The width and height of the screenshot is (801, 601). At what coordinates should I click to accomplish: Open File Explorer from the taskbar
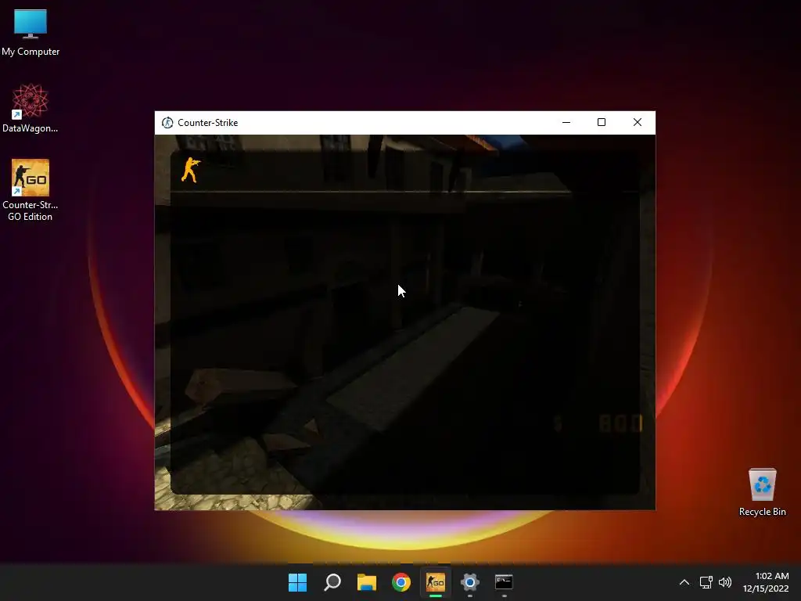coord(367,582)
